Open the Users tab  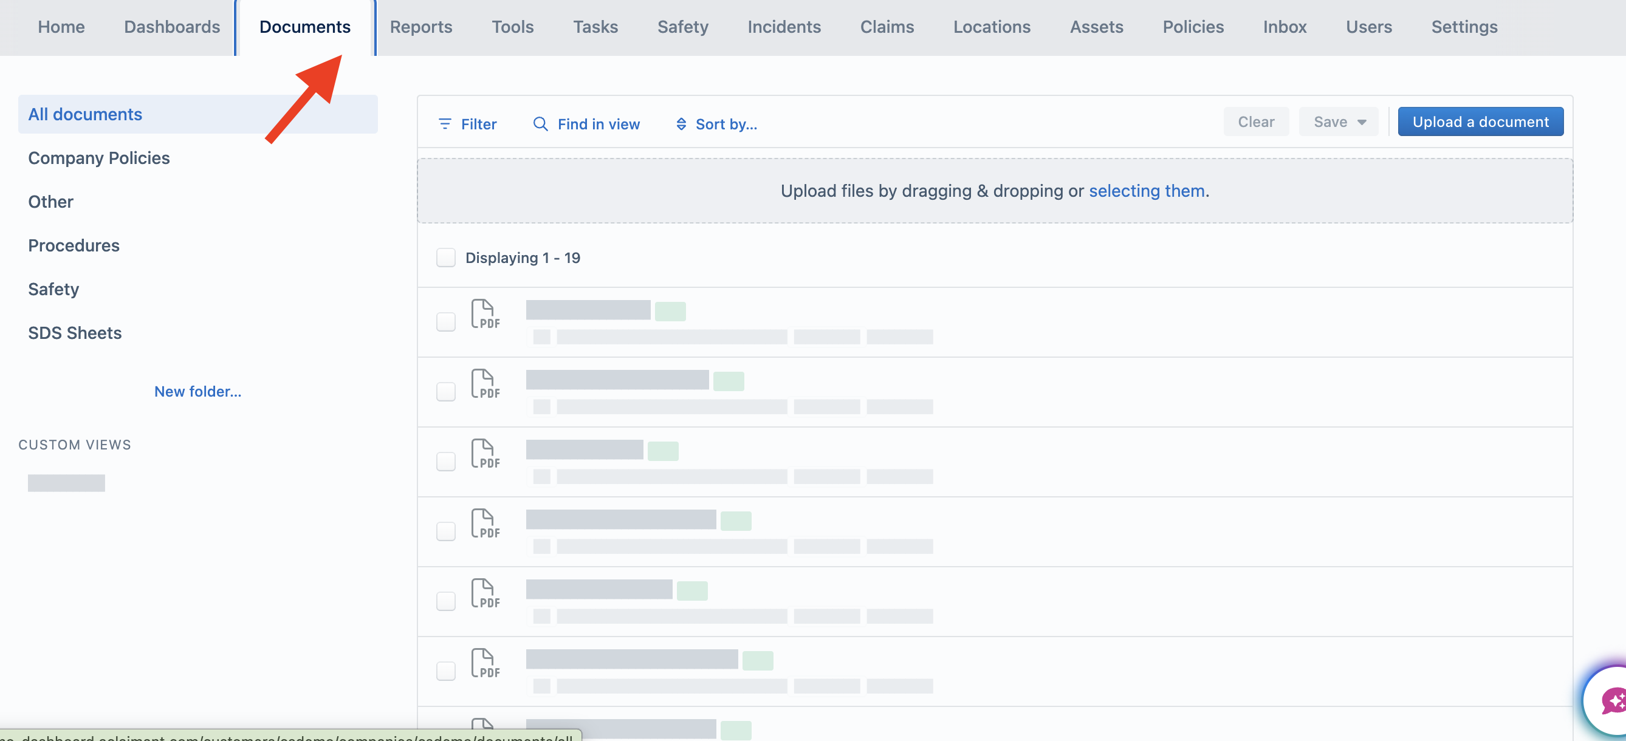pos(1368,27)
